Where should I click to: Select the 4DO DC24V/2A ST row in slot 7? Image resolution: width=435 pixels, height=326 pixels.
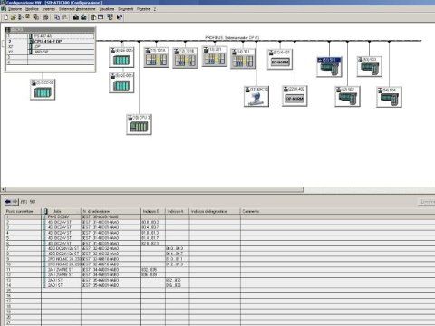(220, 248)
